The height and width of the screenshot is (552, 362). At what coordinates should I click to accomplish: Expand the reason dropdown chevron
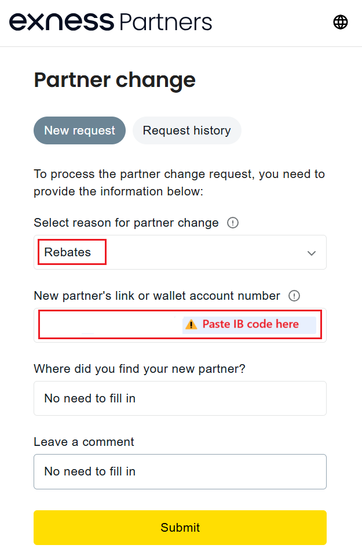[312, 253]
